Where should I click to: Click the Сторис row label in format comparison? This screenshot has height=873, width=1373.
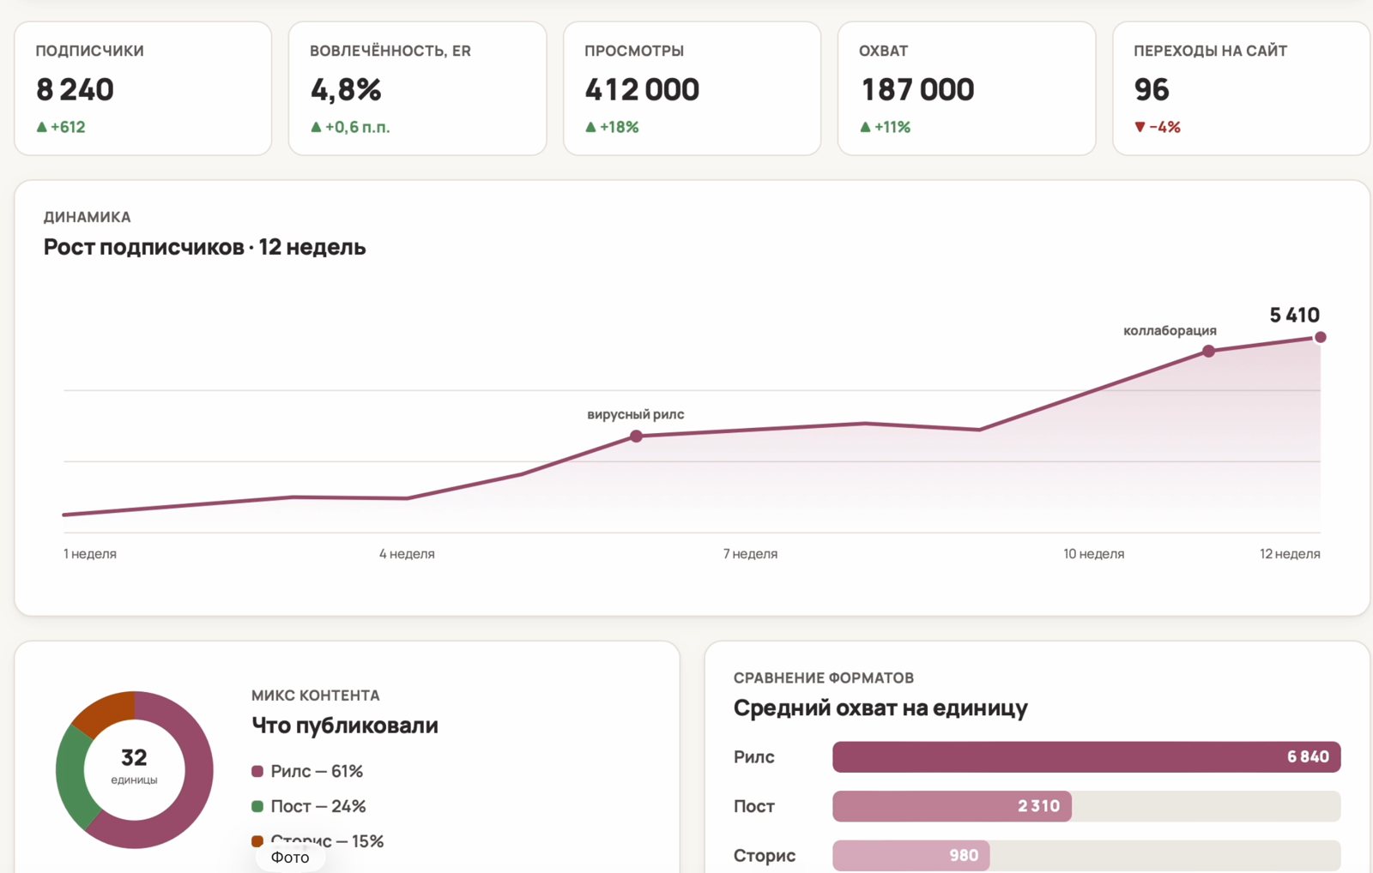tap(765, 855)
